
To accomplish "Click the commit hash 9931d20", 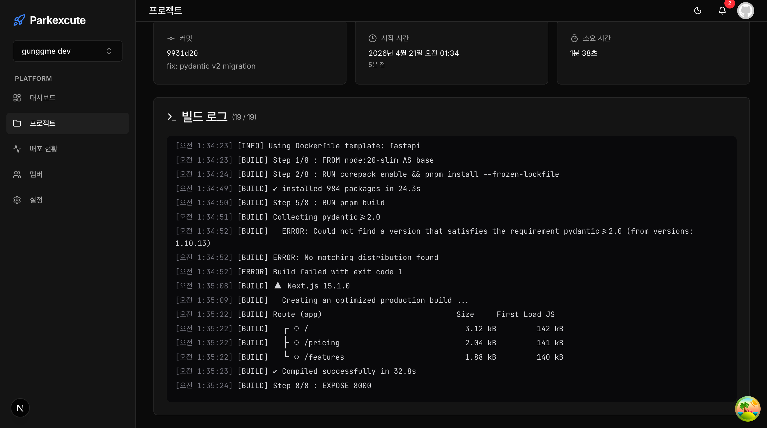I will [x=182, y=53].
